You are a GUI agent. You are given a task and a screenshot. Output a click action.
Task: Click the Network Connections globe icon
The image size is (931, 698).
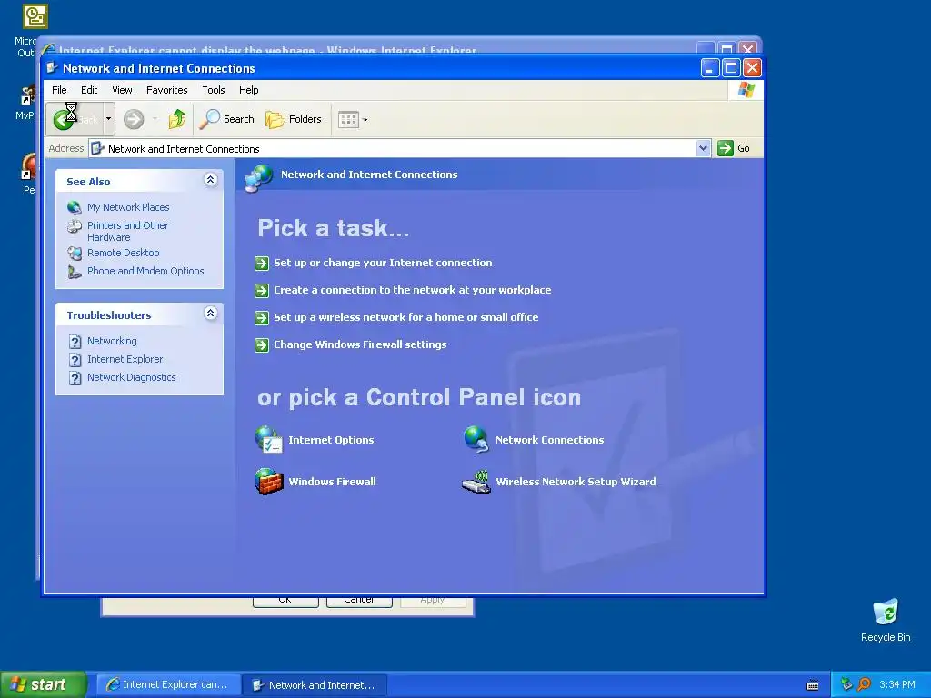(476, 440)
